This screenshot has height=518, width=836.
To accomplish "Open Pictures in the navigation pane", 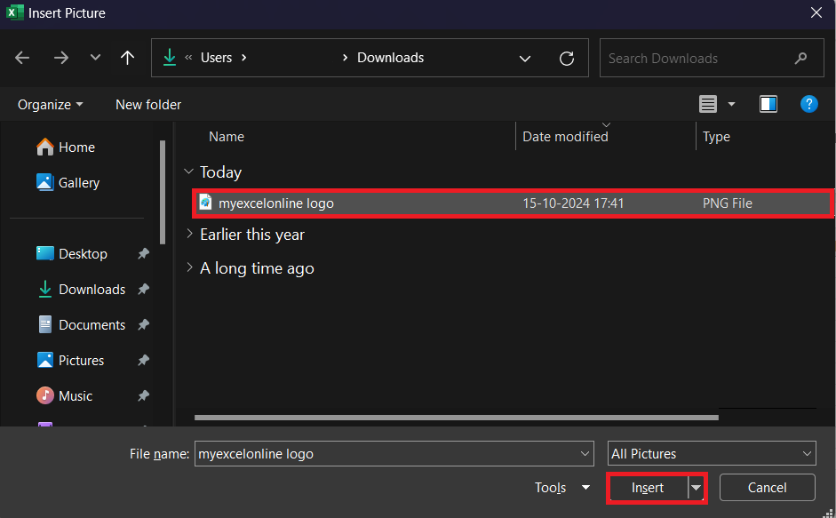I will pyautogui.click(x=70, y=360).
